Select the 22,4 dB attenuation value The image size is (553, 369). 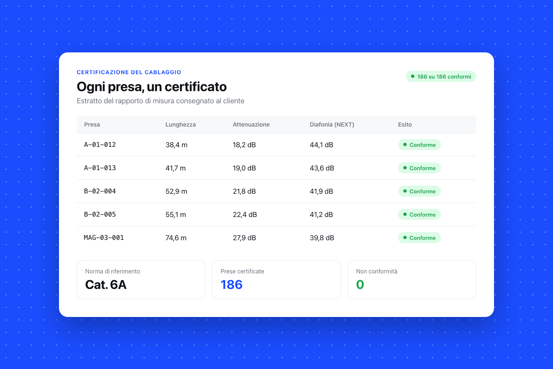click(x=245, y=214)
